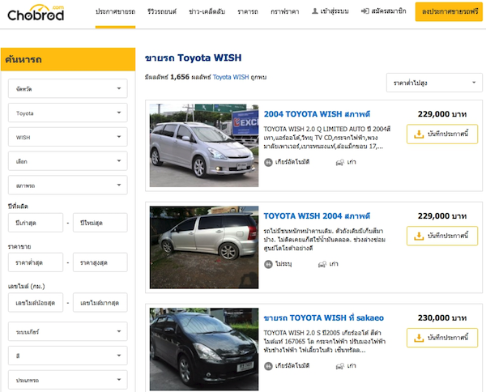486x392 pixels.
Task: Click the ปีใหม่สุด year field
Action: (x=100, y=223)
